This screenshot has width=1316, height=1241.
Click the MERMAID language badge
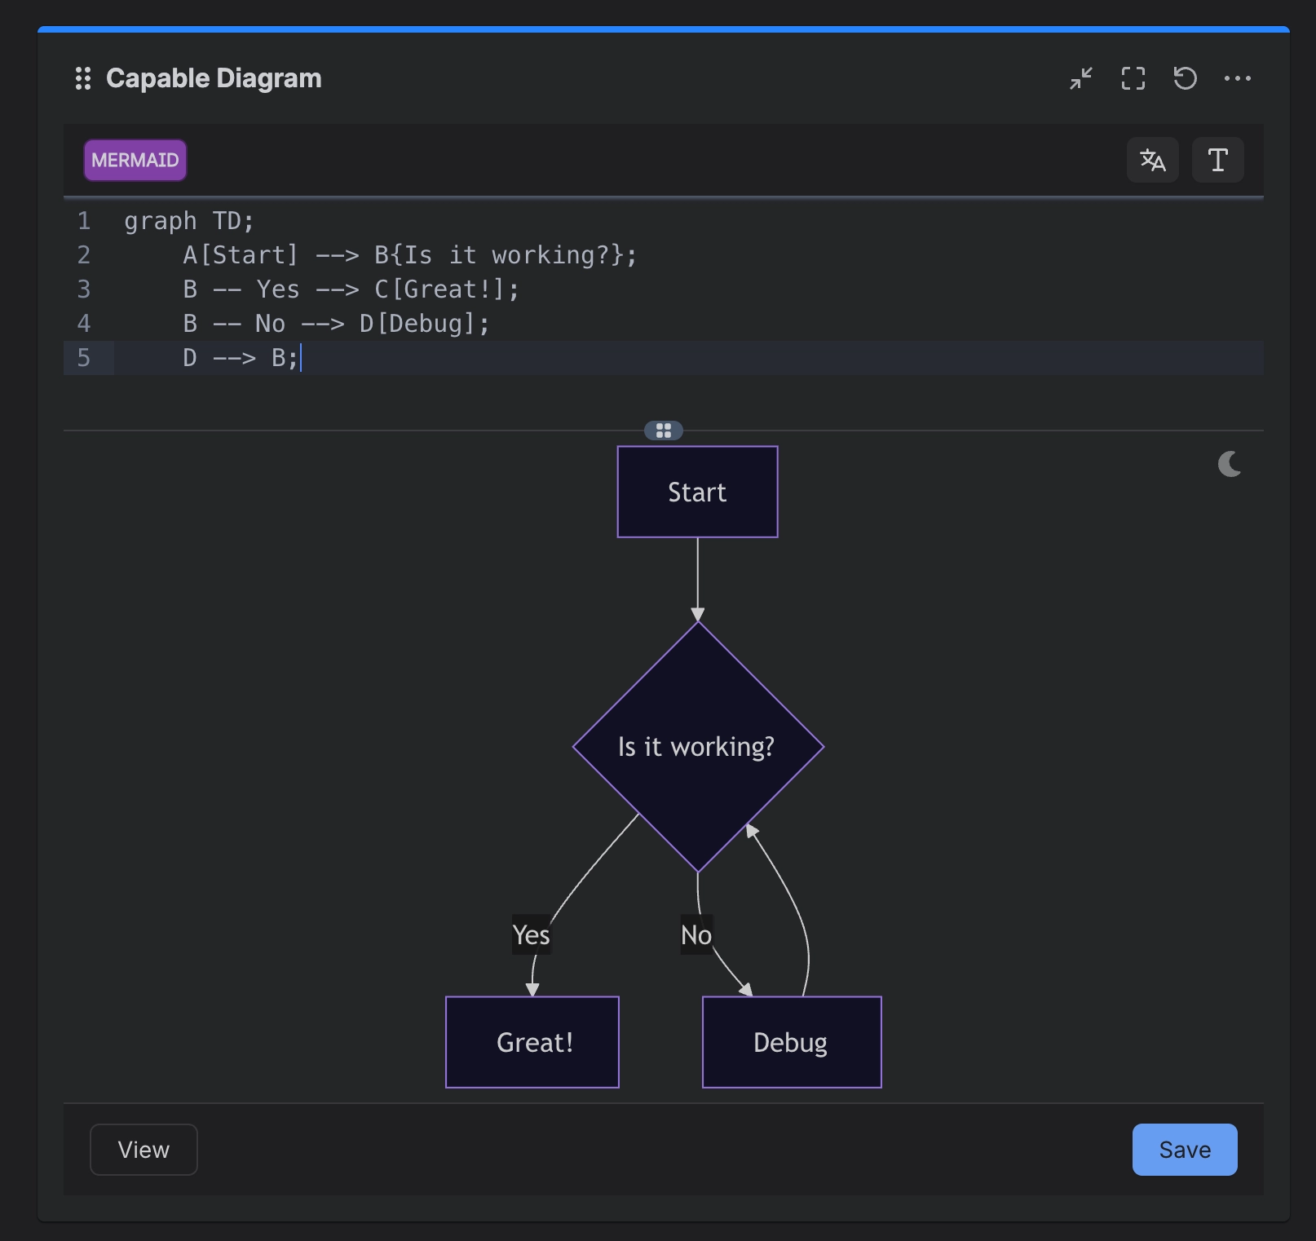point(135,160)
